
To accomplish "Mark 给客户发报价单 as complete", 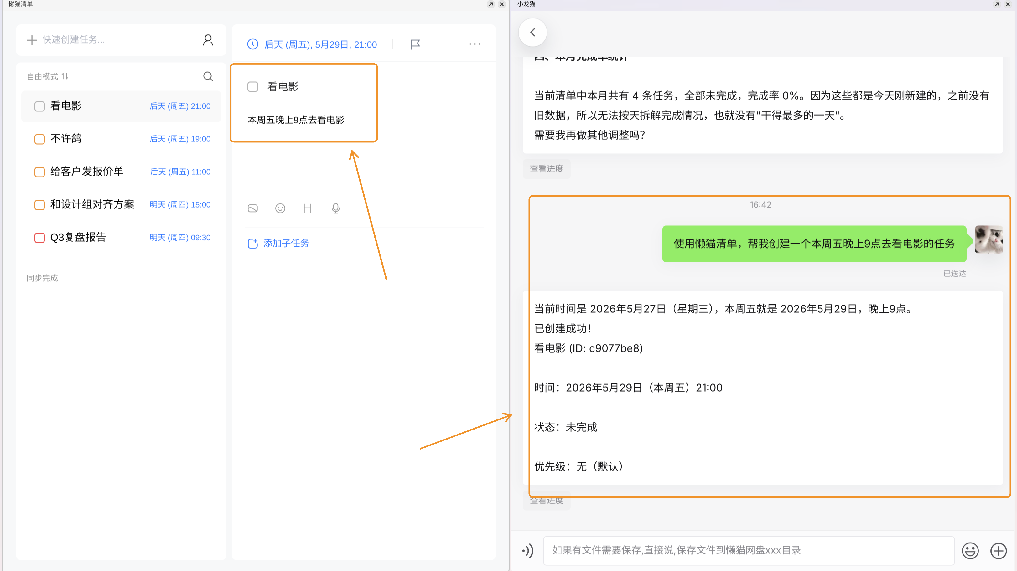I will coord(39,172).
